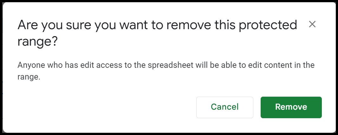Proceed with Remove to unprotect the range

click(291, 107)
